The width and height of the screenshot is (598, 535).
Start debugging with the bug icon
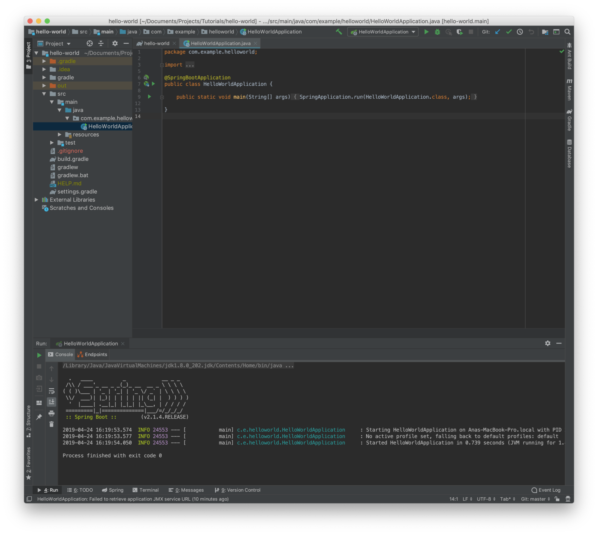click(x=437, y=32)
